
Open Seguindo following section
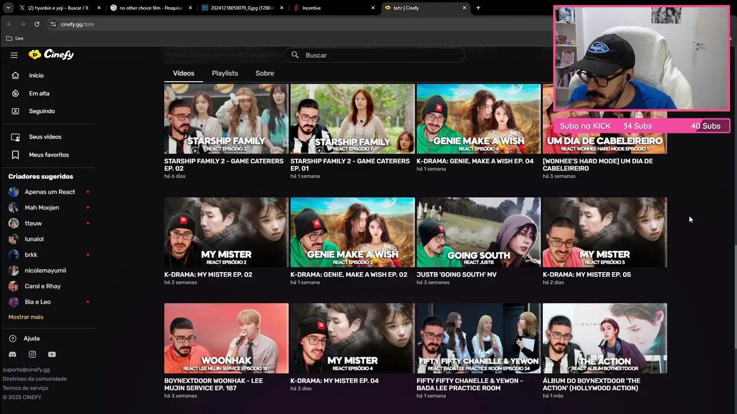click(41, 111)
